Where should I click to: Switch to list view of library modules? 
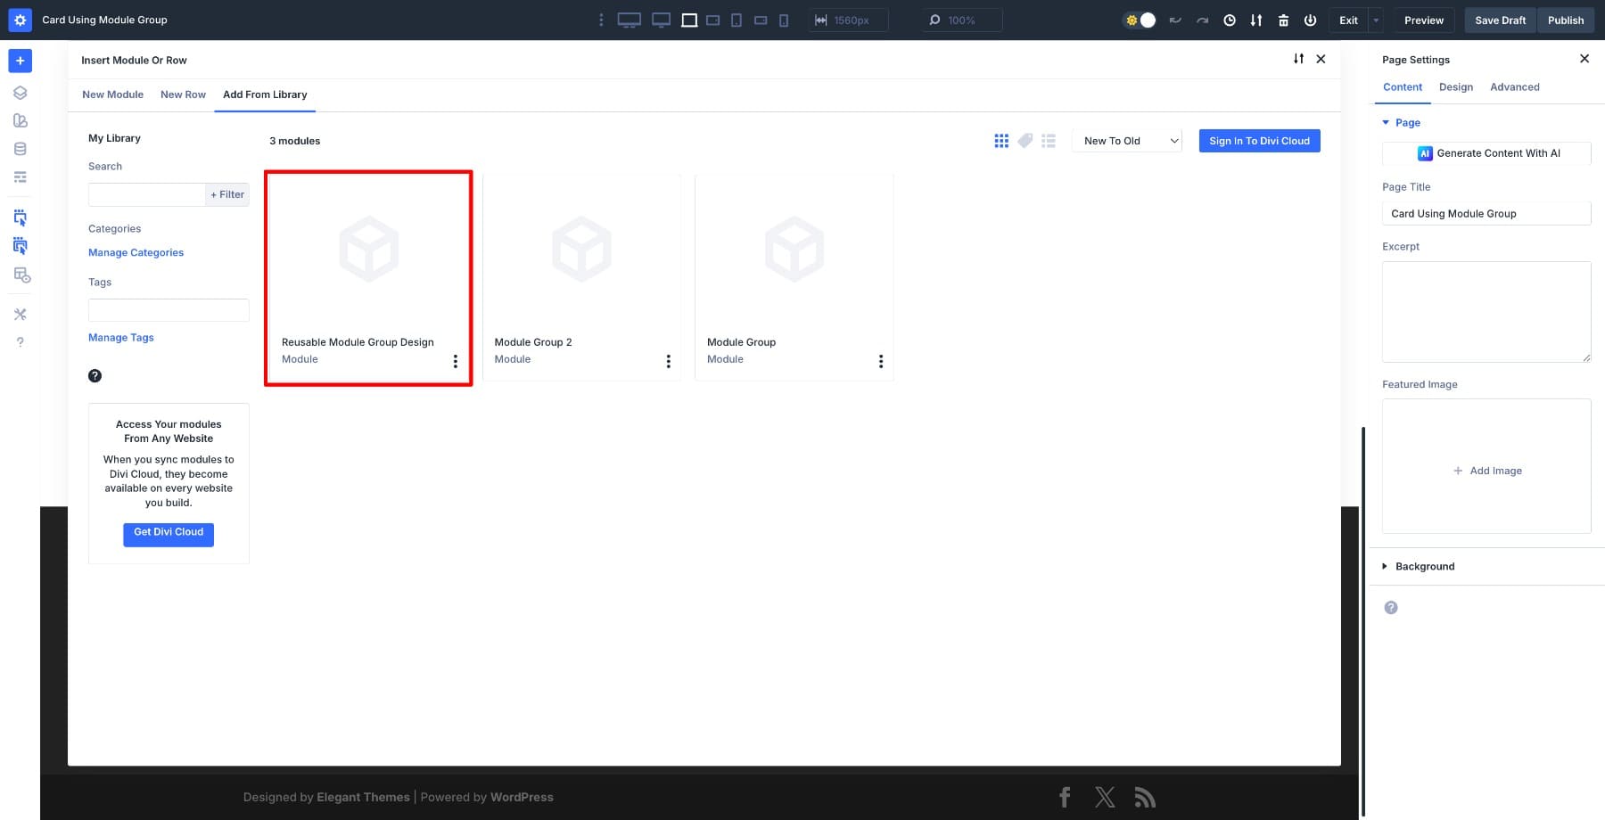point(1049,141)
